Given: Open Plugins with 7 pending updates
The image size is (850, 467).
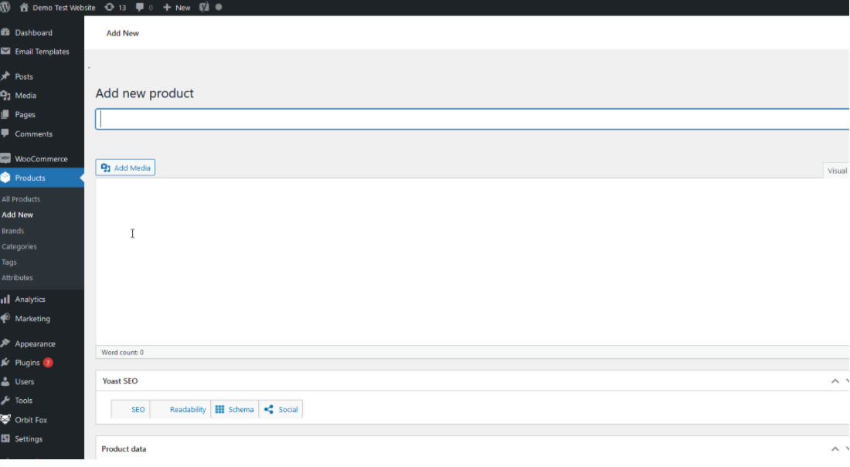Looking at the screenshot, I should (x=27, y=363).
